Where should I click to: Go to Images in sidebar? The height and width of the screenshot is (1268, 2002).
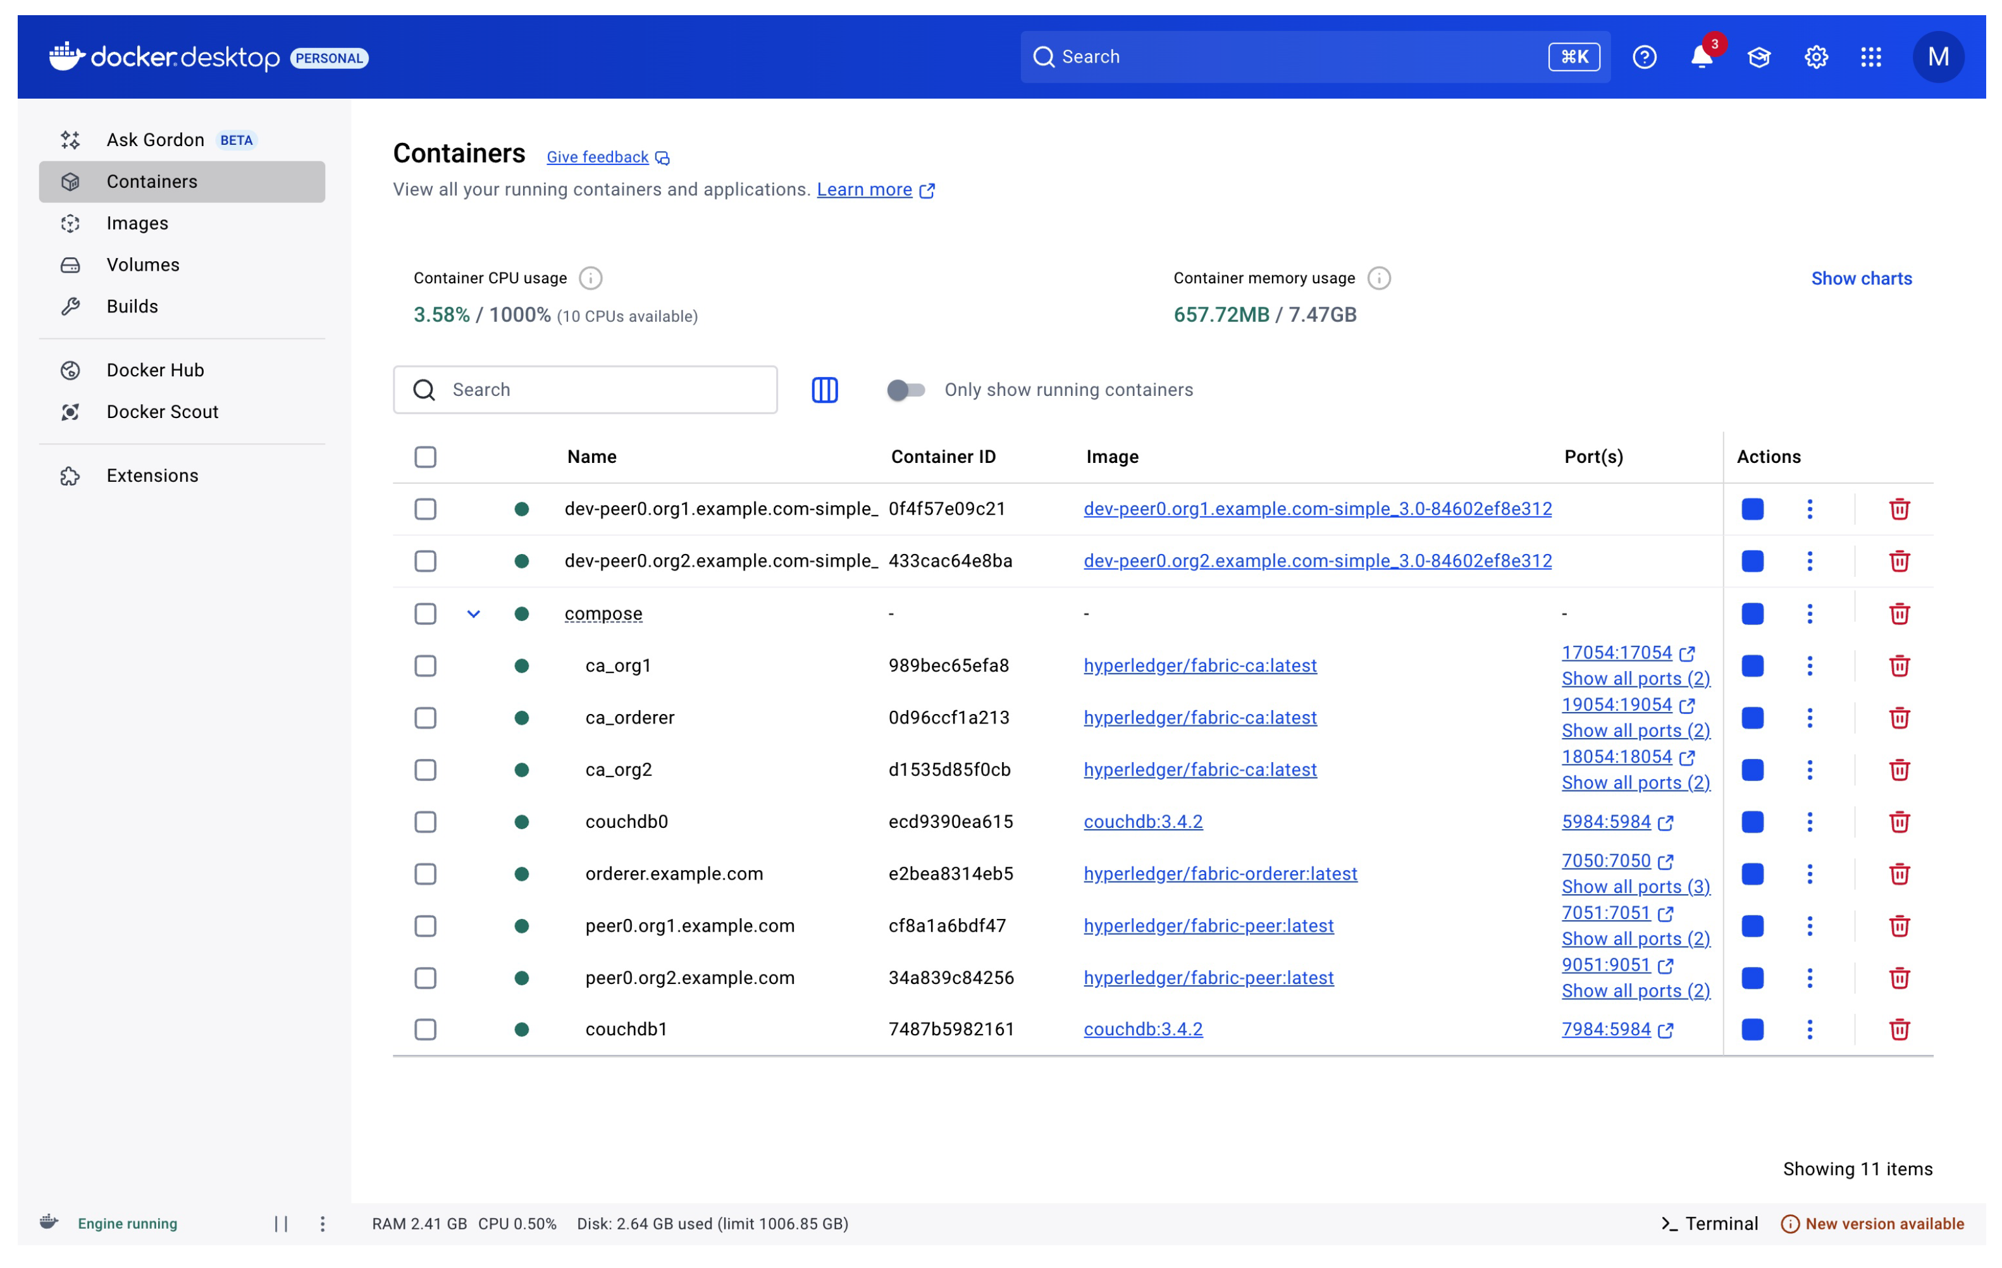pyautogui.click(x=182, y=223)
